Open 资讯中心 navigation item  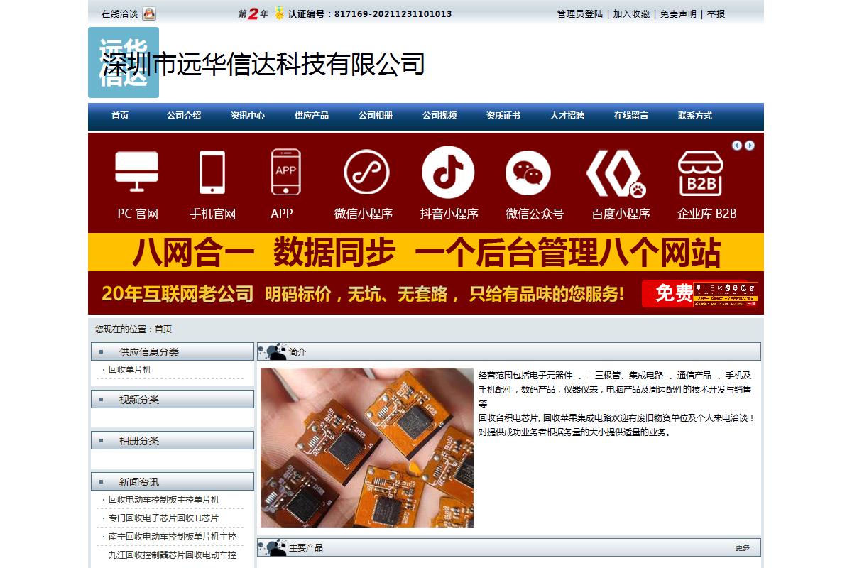tap(248, 116)
